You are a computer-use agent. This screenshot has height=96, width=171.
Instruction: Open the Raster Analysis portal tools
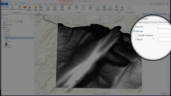(x=41, y=8)
